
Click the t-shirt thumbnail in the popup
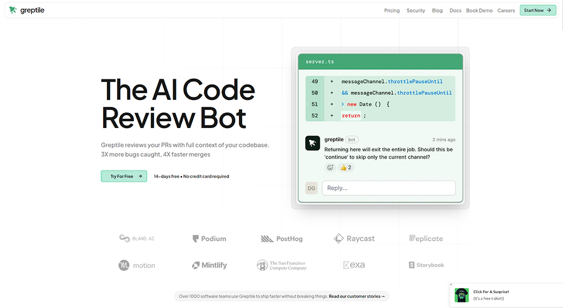click(462, 295)
